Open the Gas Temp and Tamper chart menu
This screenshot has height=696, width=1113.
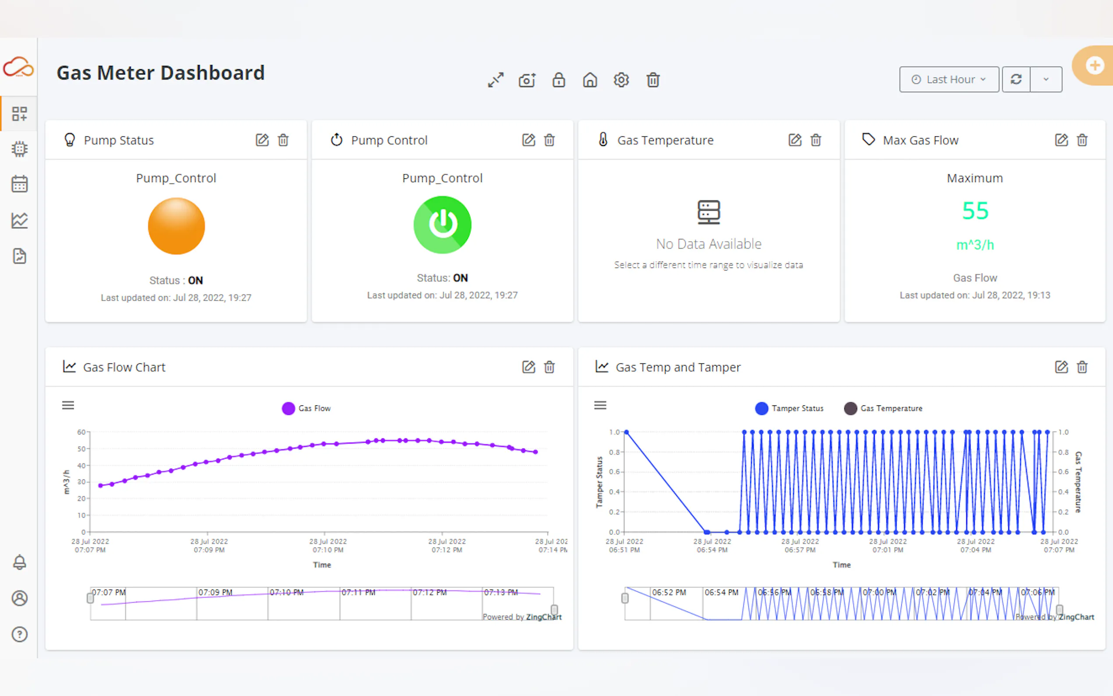coord(600,405)
